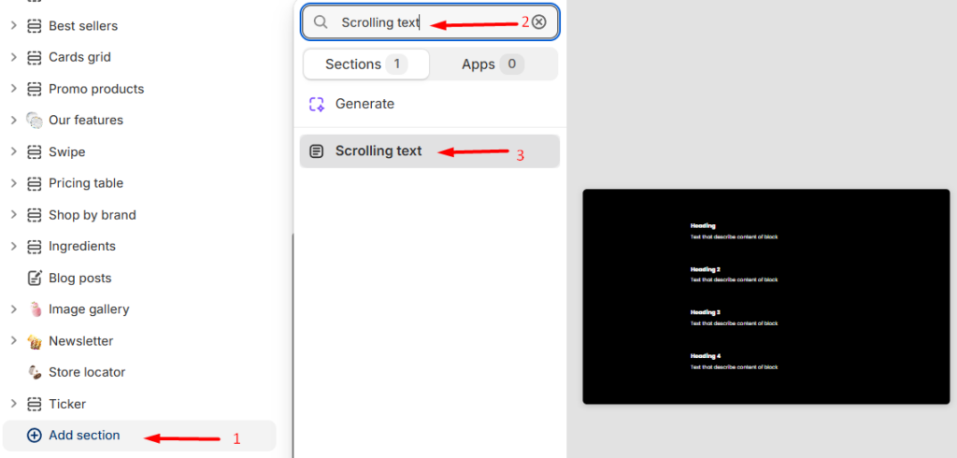Click the magnifier icon in search box
This screenshot has height=458, width=957.
tap(321, 22)
